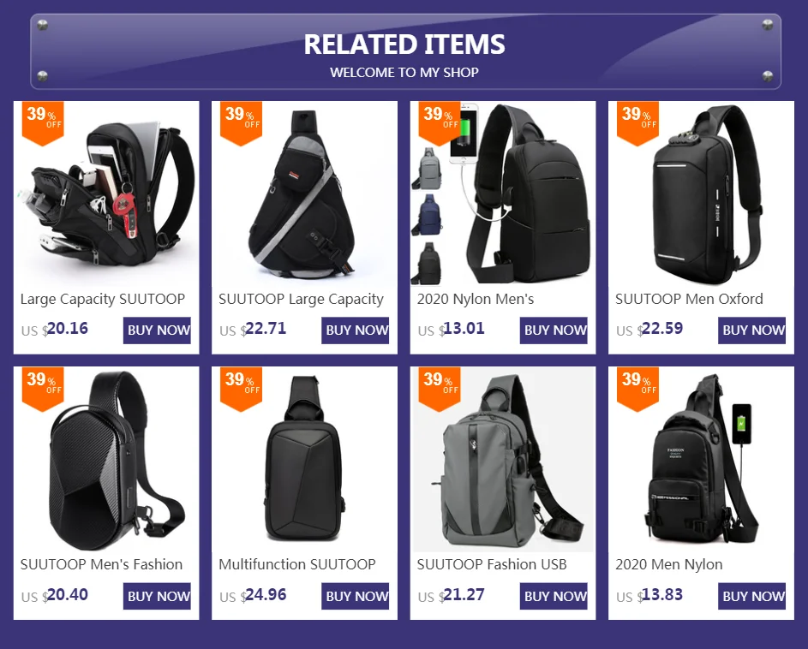This screenshot has height=649, width=808.
Task: Open the grey SUUTOOP Fashion USB backpack image
Action: tap(503, 460)
